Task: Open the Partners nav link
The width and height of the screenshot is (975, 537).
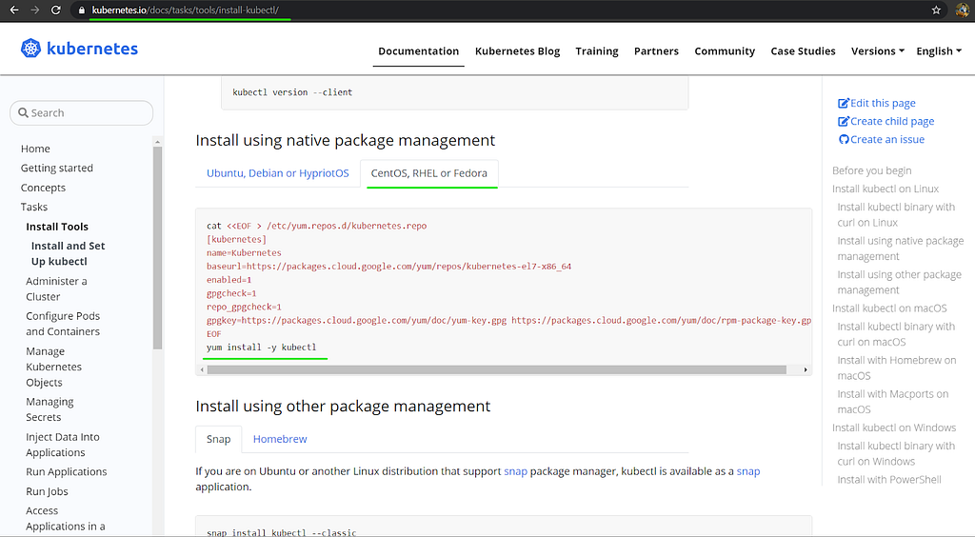Action: click(x=656, y=51)
